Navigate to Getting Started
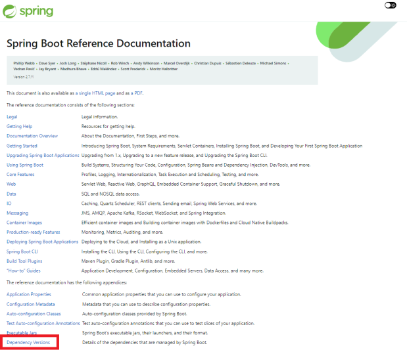The width and height of the screenshot is (407, 350). [22, 146]
